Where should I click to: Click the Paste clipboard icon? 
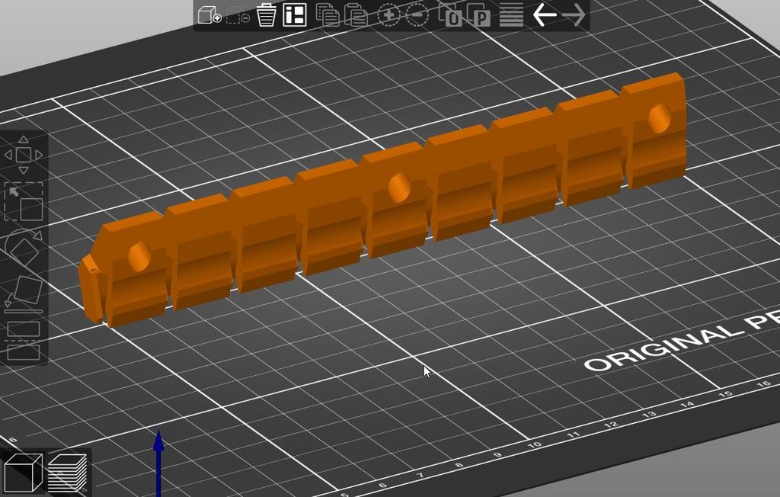tap(356, 15)
